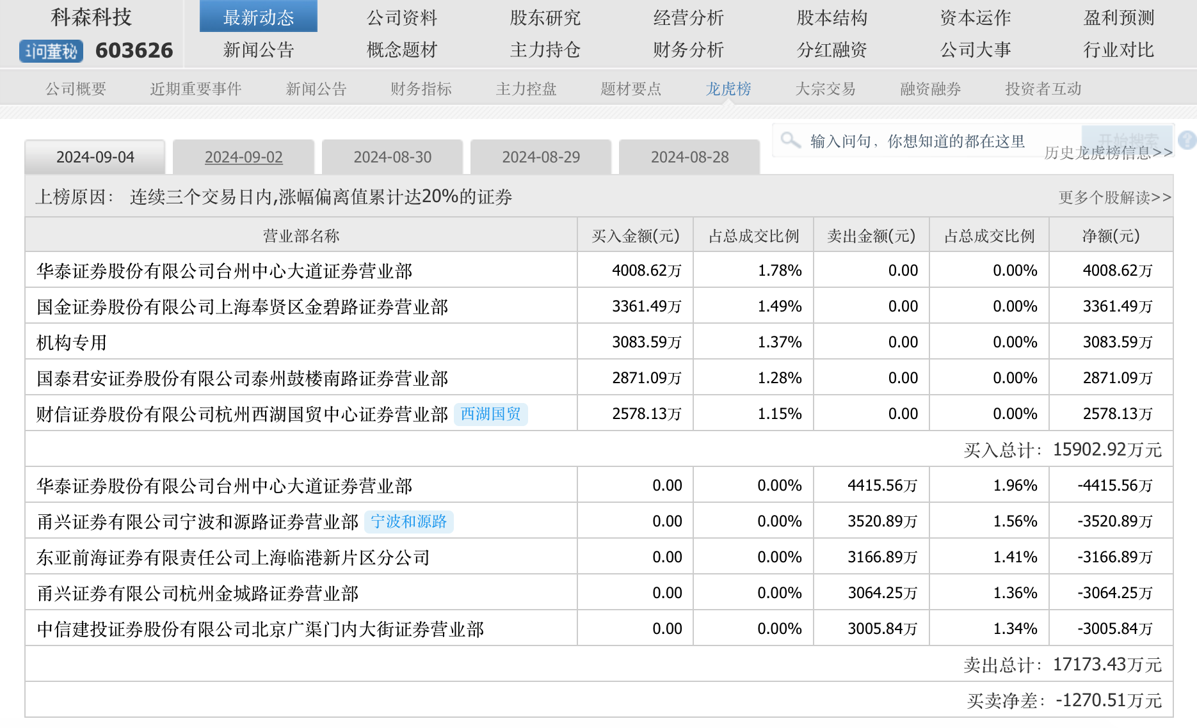Switch to the 龙虎榜 sub-tab

[x=728, y=89]
